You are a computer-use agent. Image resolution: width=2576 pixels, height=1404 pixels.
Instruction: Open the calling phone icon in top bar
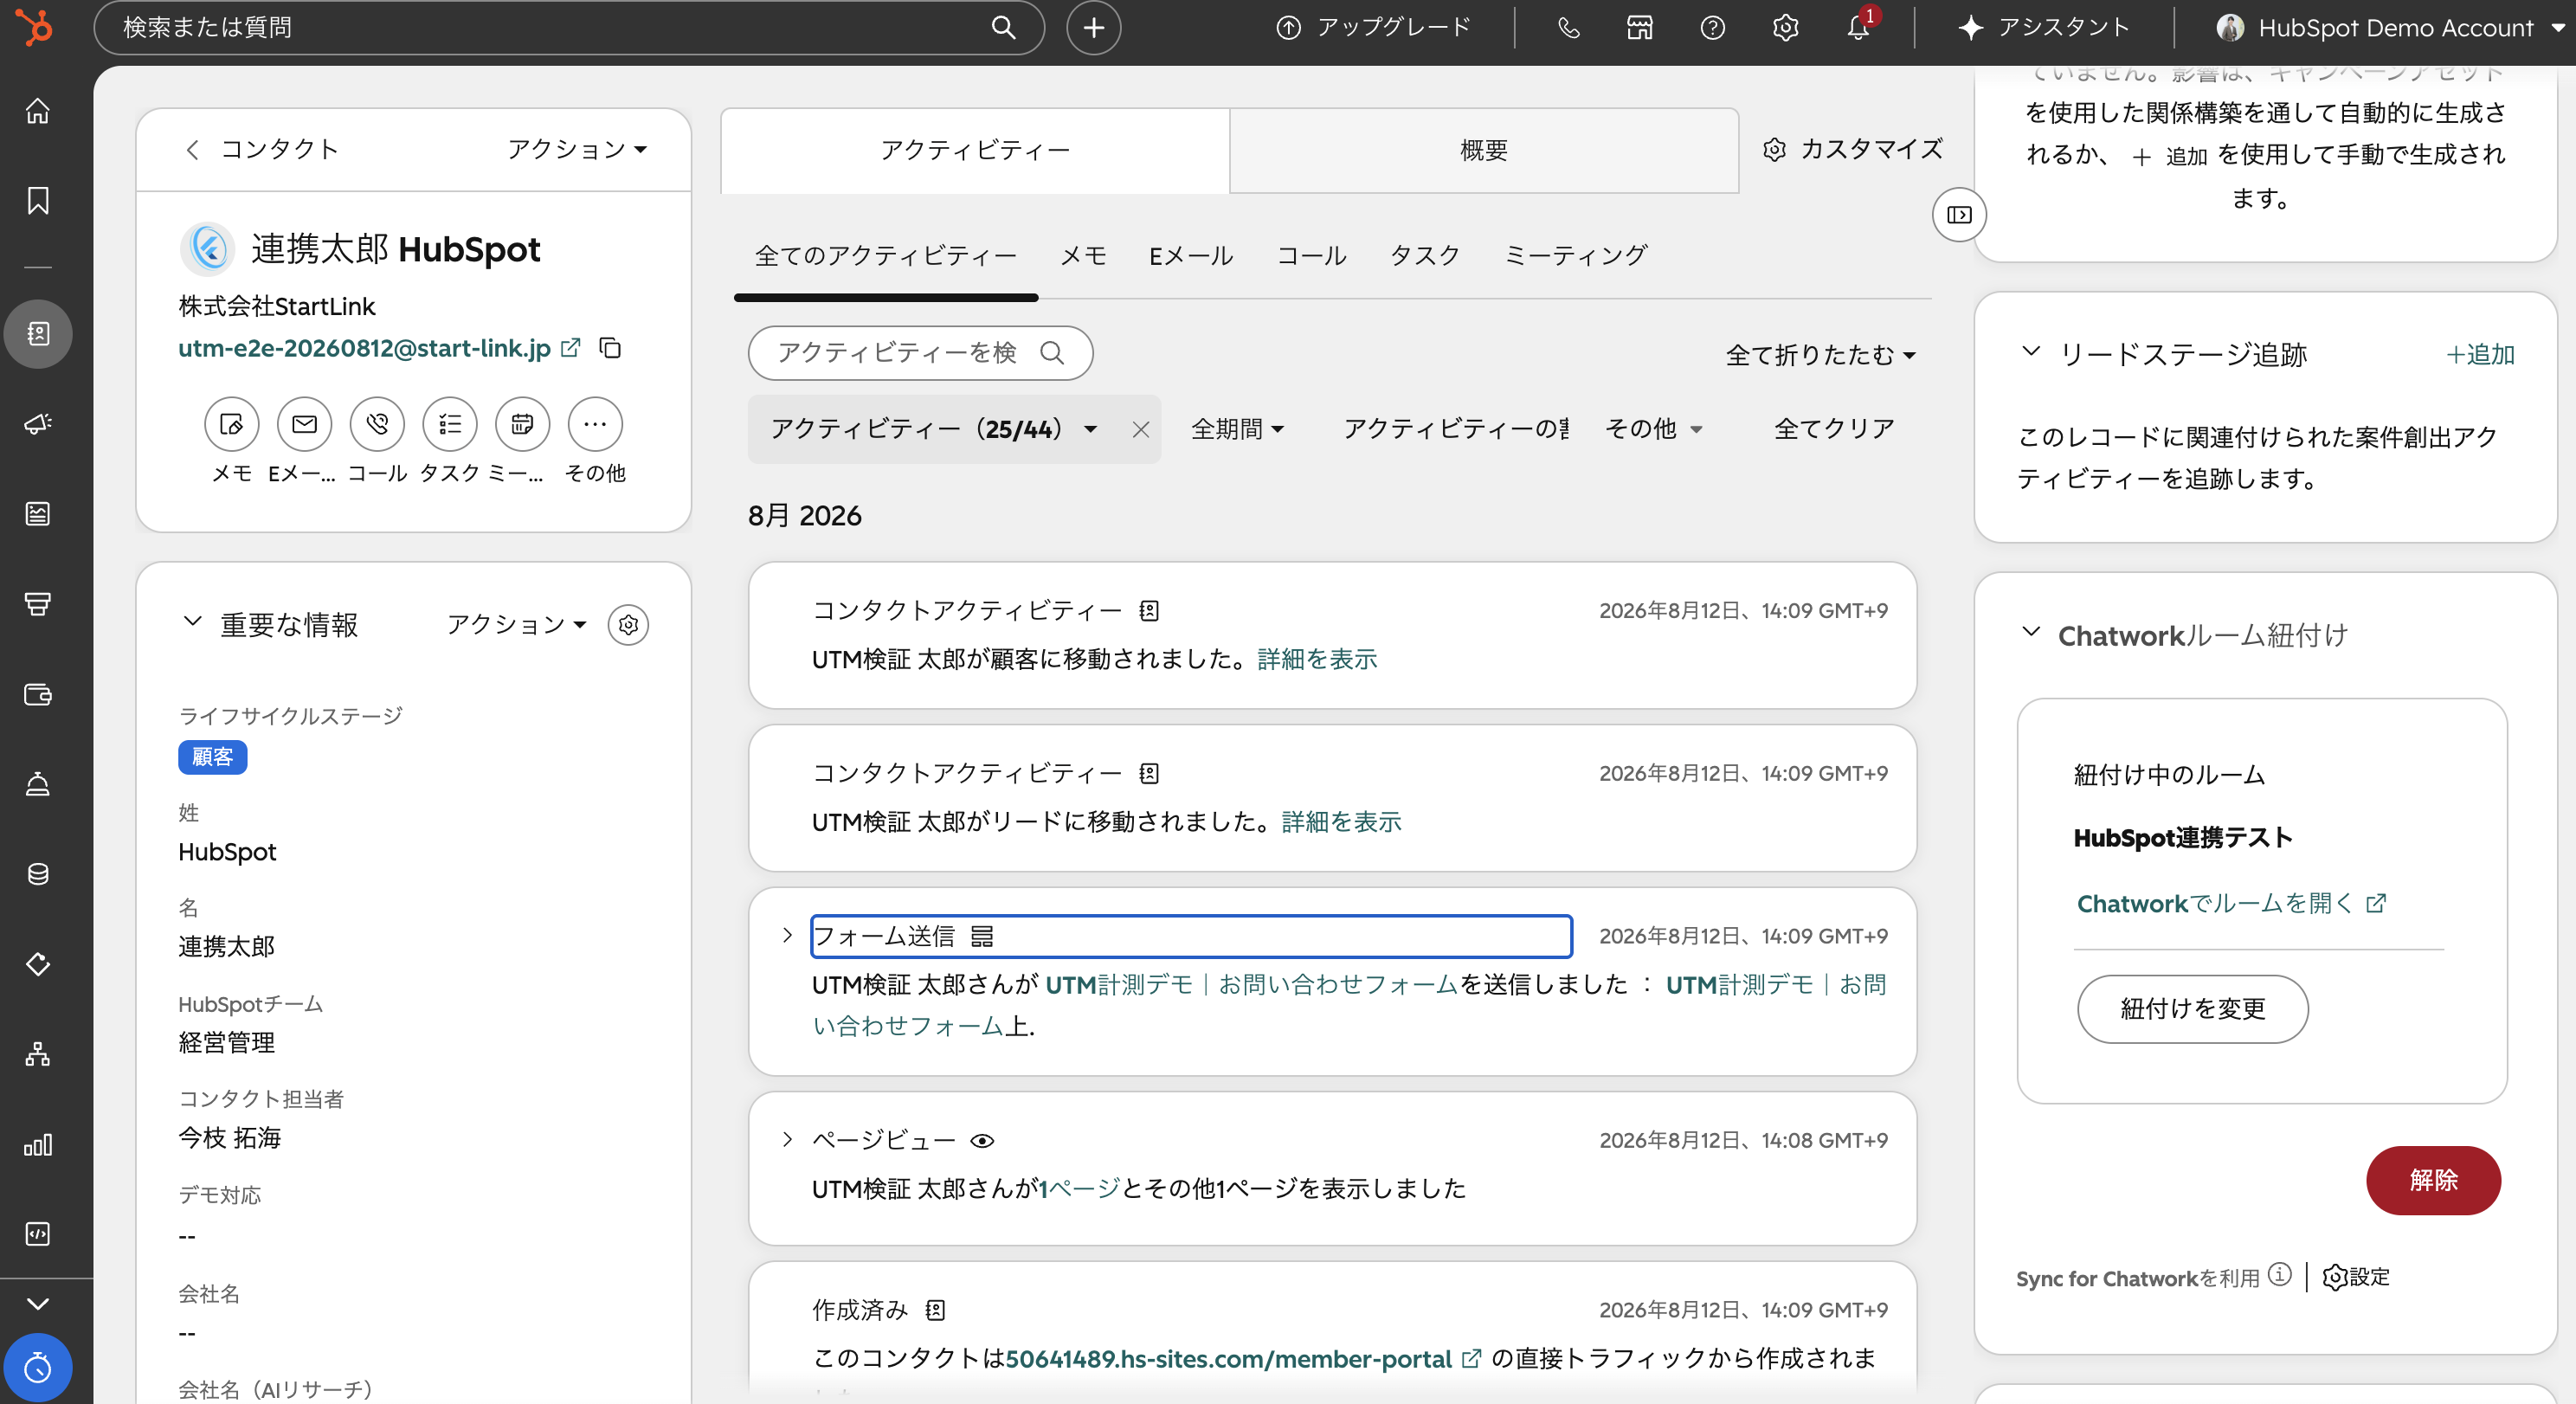click(x=1568, y=27)
